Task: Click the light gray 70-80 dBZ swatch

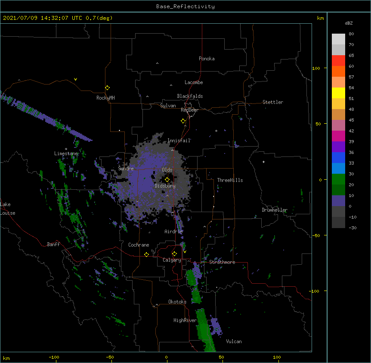Action: pyautogui.click(x=338, y=39)
